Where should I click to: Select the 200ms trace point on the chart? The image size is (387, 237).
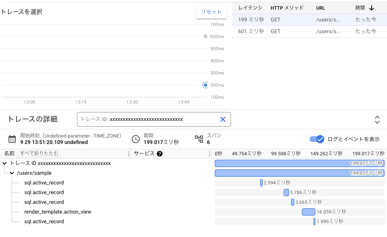(205, 85)
